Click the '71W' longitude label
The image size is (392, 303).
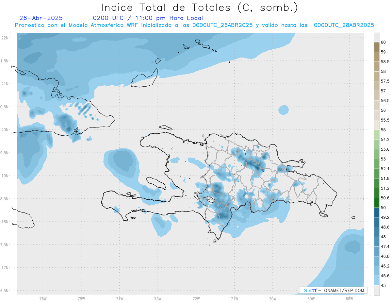(234, 299)
